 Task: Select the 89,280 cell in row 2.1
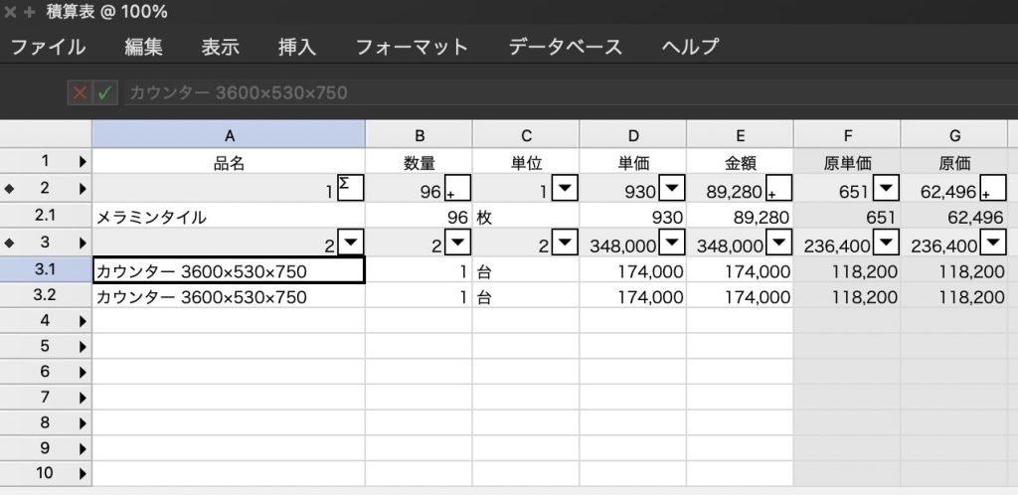740,216
